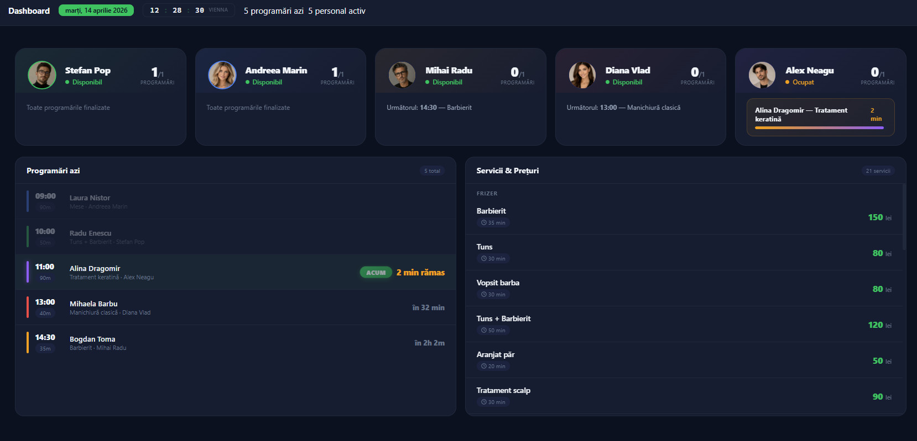Select the 13:00 Mihaela Barbu appointment
917x441 pixels.
(x=236, y=307)
